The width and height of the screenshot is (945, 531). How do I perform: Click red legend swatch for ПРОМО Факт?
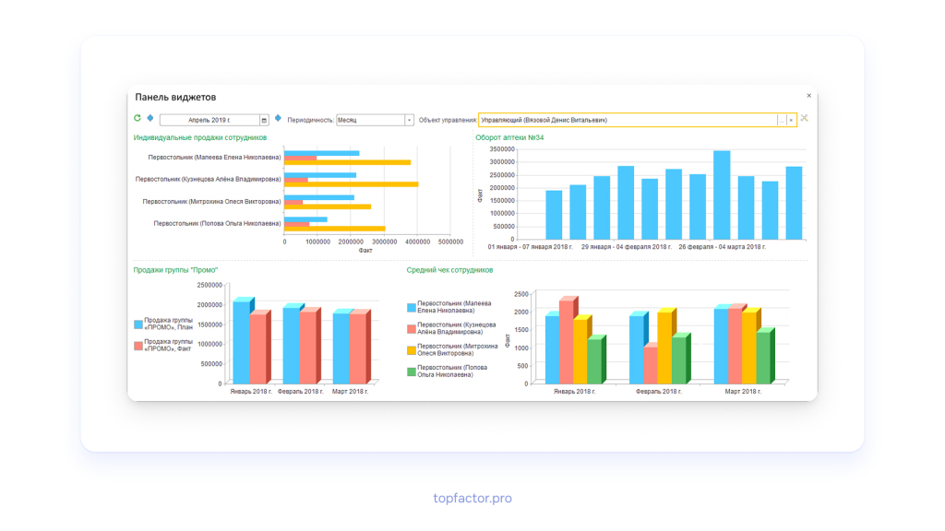138,346
